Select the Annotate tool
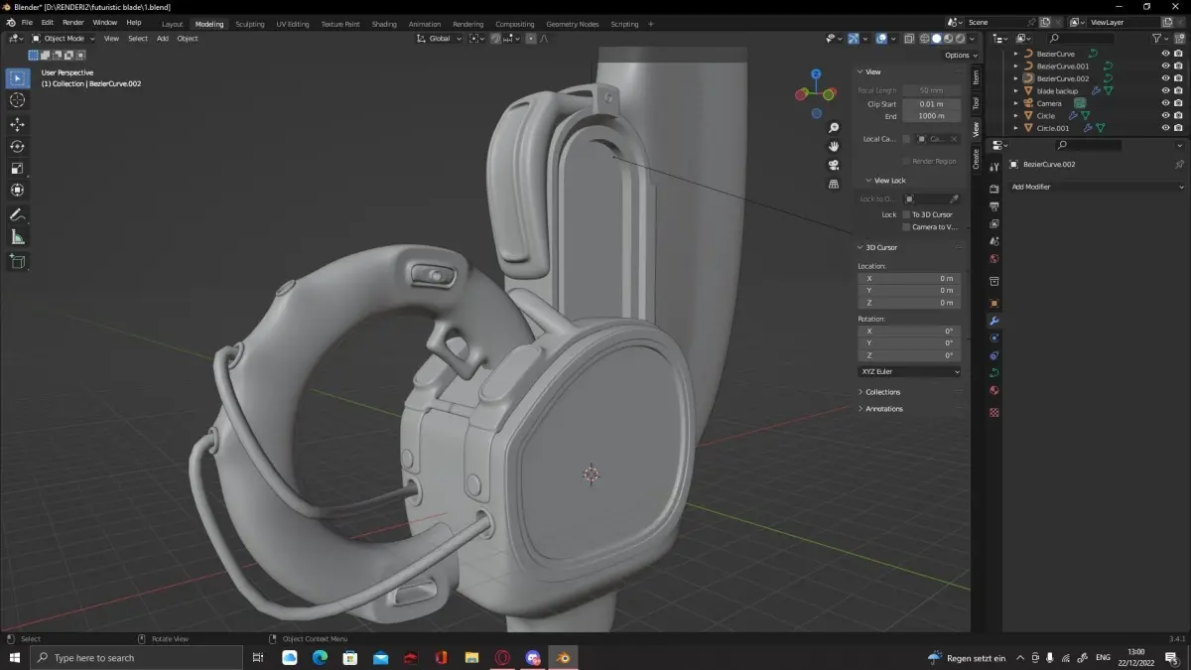Viewport: 1191px width, 670px height. (18, 214)
